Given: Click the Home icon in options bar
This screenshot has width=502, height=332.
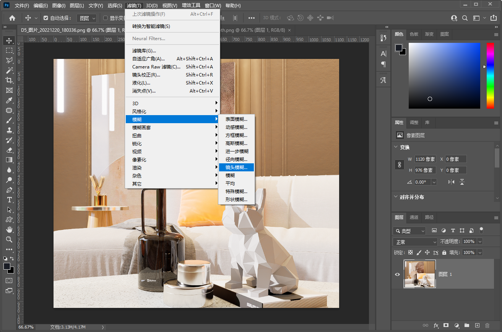Looking at the screenshot, I should point(12,18).
